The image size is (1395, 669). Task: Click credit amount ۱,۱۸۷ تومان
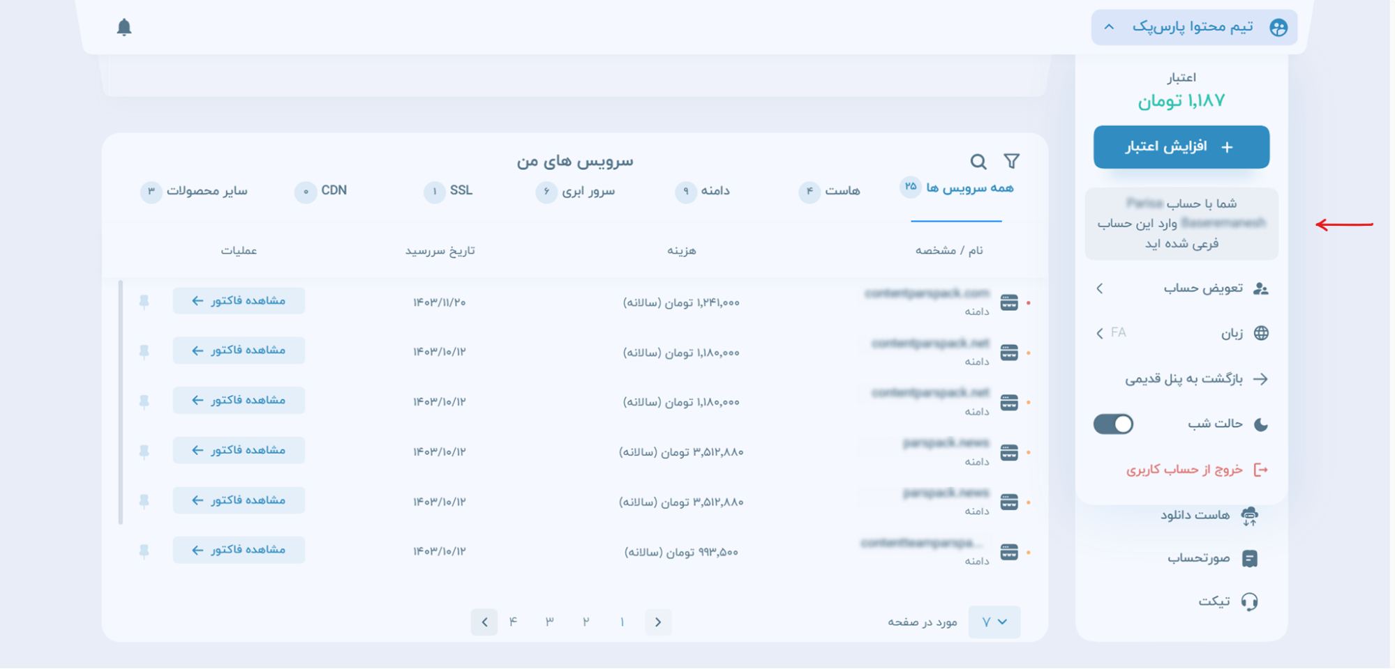pyautogui.click(x=1181, y=101)
